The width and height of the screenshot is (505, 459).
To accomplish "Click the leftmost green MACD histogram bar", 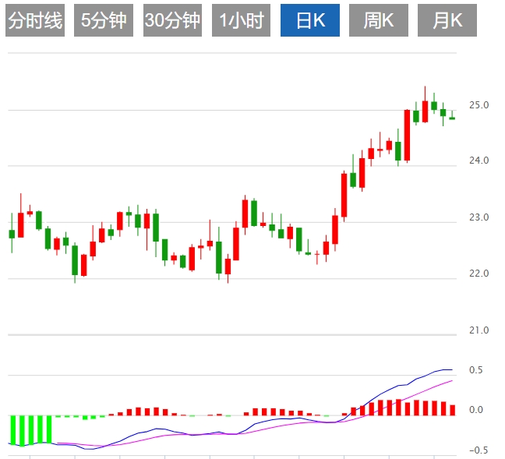I will point(12,429).
